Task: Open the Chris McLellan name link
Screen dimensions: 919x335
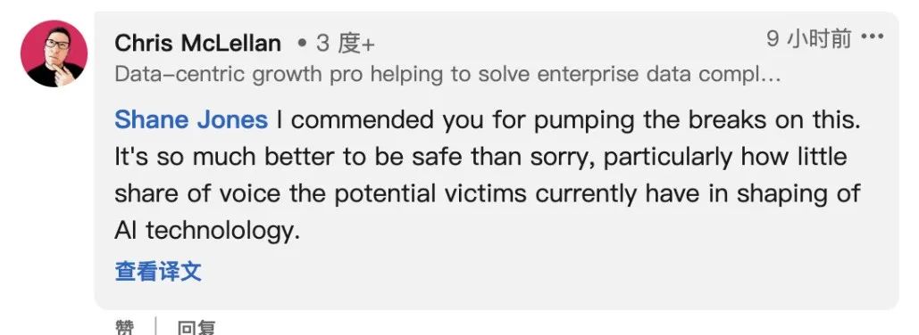Action: (x=198, y=44)
